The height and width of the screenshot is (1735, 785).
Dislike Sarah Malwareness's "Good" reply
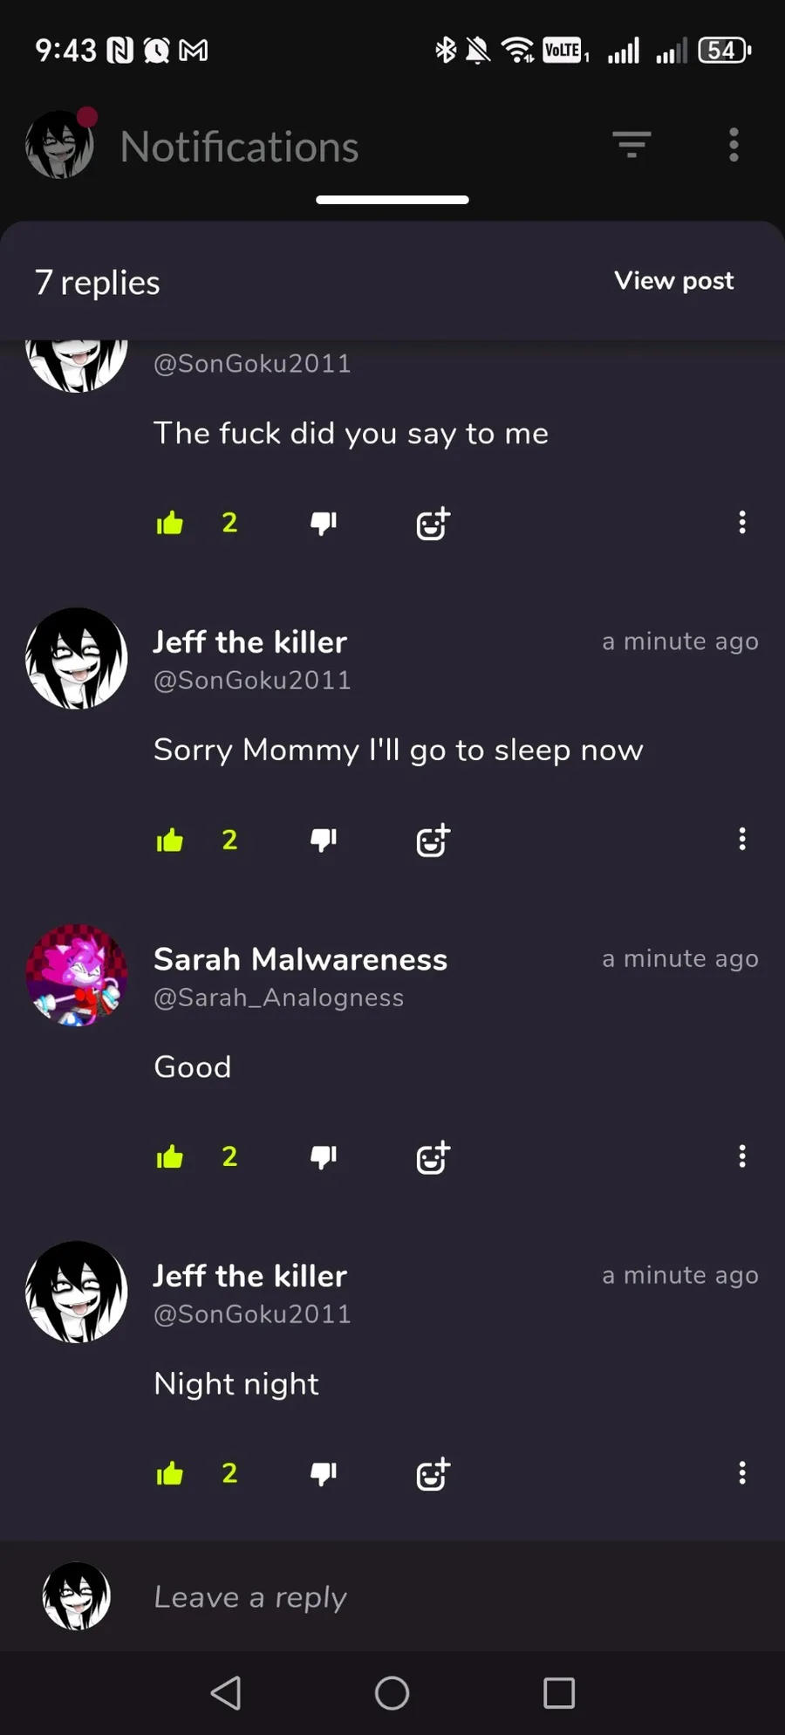pyautogui.click(x=324, y=1157)
